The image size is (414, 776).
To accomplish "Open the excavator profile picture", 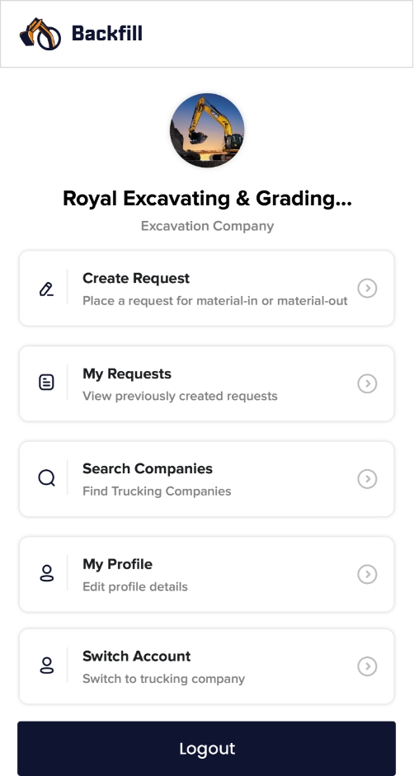I will tap(207, 130).
